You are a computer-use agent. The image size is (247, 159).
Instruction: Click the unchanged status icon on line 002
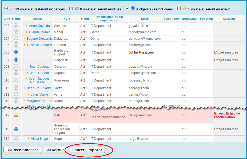[16, 26]
